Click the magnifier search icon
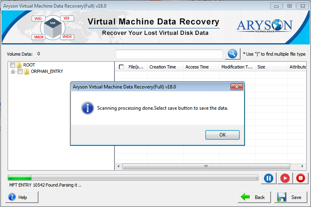This screenshot has width=311, height=207. (233, 54)
